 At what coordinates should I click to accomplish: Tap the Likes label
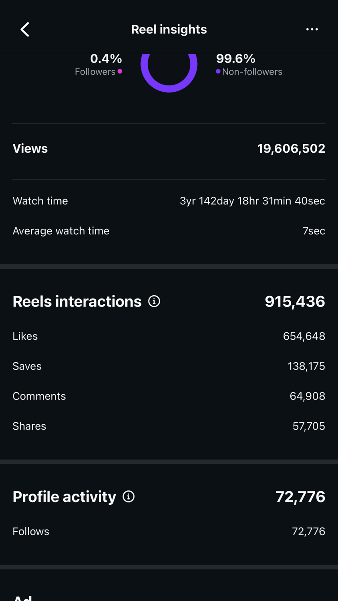(25, 336)
